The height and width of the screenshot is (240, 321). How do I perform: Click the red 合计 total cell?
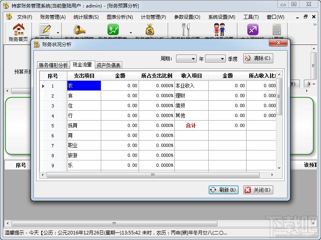coord(192,125)
